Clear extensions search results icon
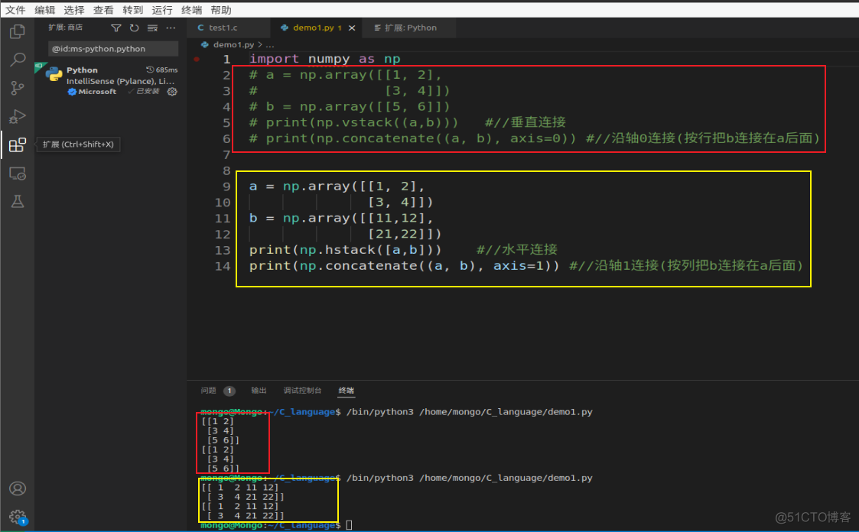The height and width of the screenshot is (532, 859). (x=152, y=28)
